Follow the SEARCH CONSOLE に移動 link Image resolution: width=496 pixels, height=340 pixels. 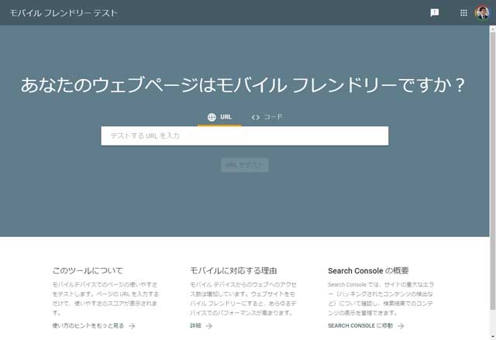coord(366,326)
